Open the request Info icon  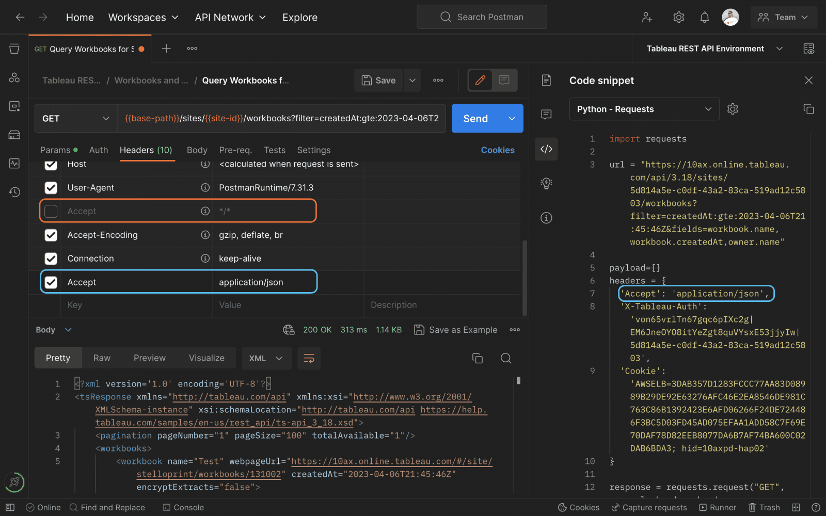546,218
